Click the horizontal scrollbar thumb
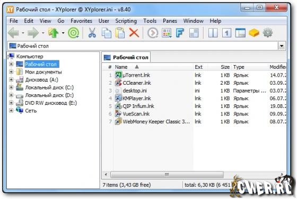 click(167, 175)
